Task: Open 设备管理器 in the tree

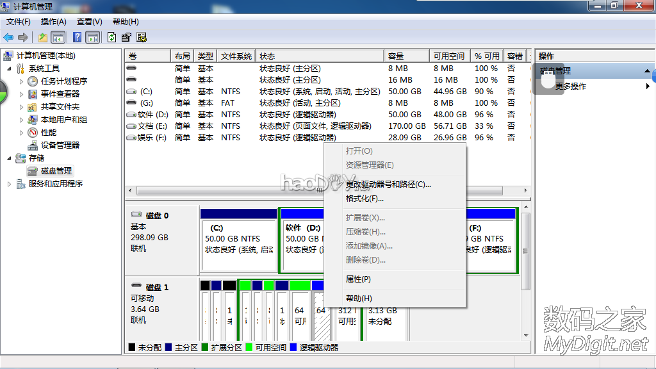Action: (x=60, y=145)
